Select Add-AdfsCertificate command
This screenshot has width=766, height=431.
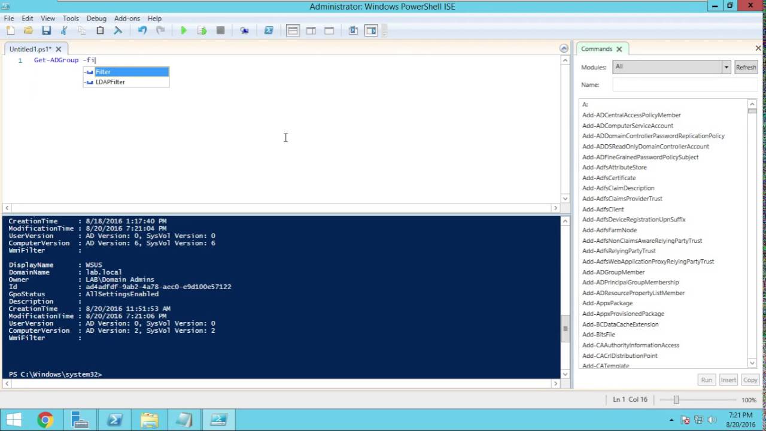pos(609,178)
